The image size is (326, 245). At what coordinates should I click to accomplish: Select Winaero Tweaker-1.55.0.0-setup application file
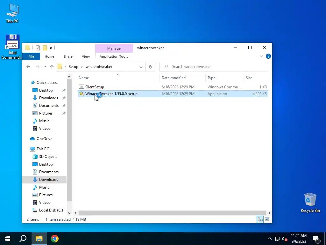[173, 94]
